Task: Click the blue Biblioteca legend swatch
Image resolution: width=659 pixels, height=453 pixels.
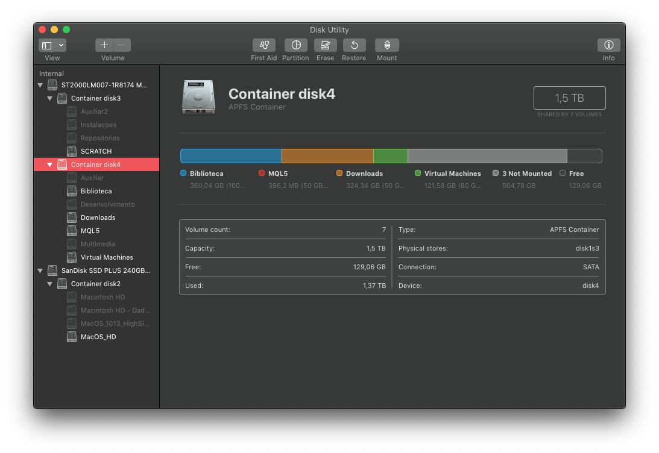Action: [x=183, y=173]
